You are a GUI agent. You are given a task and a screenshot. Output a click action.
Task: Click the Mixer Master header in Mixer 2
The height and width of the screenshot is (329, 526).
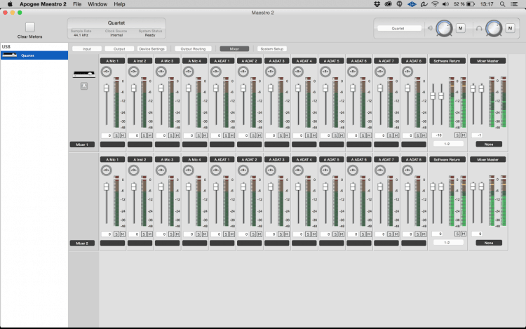487,160
